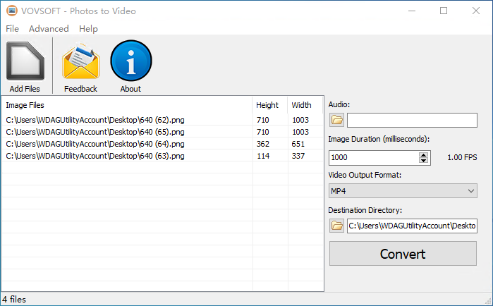Select the 640 (64).png file row
Image resolution: width=493 pixels, height=306 pixels.
162,144
